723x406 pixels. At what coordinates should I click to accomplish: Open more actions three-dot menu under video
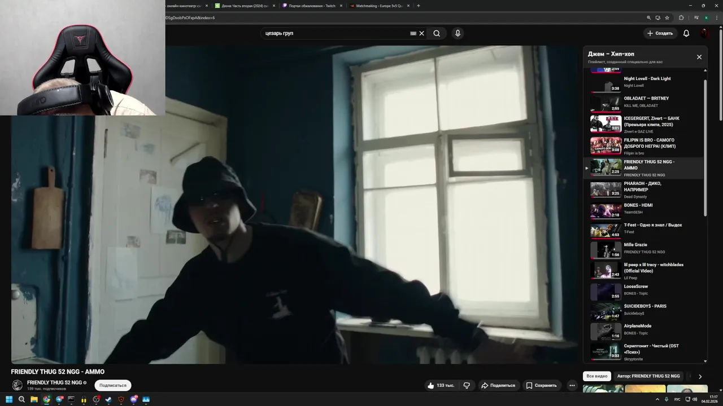(572, 385)
